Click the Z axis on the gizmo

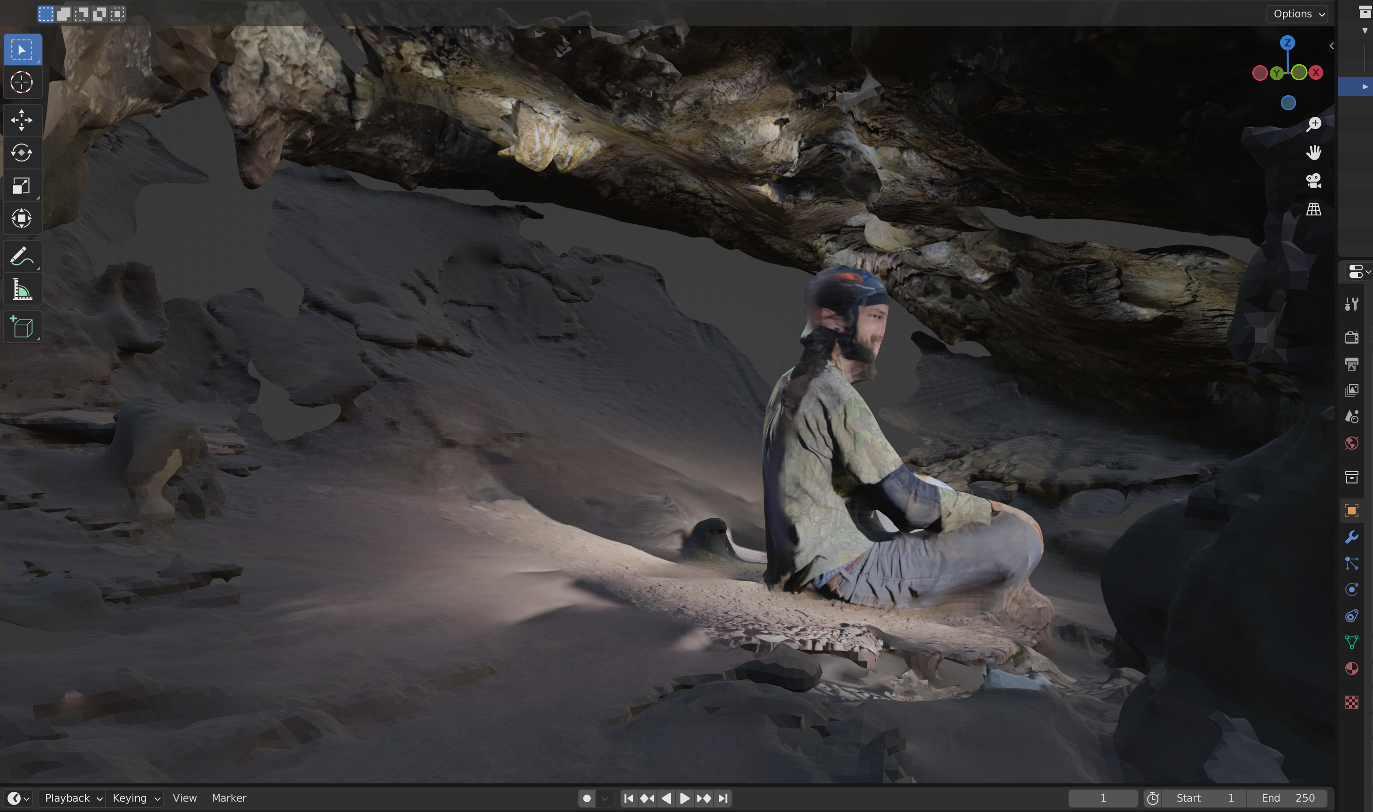pos(1288,43)
